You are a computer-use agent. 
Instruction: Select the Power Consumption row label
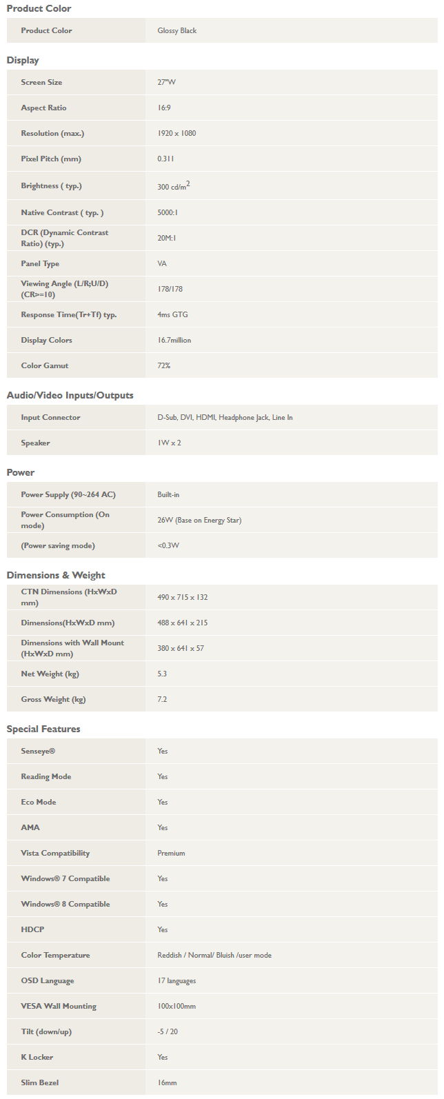(65, 520)
